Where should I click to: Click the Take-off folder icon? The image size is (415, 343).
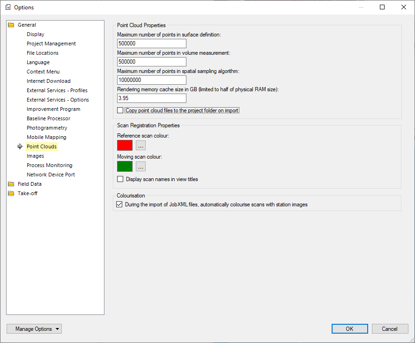click(11, 194)
